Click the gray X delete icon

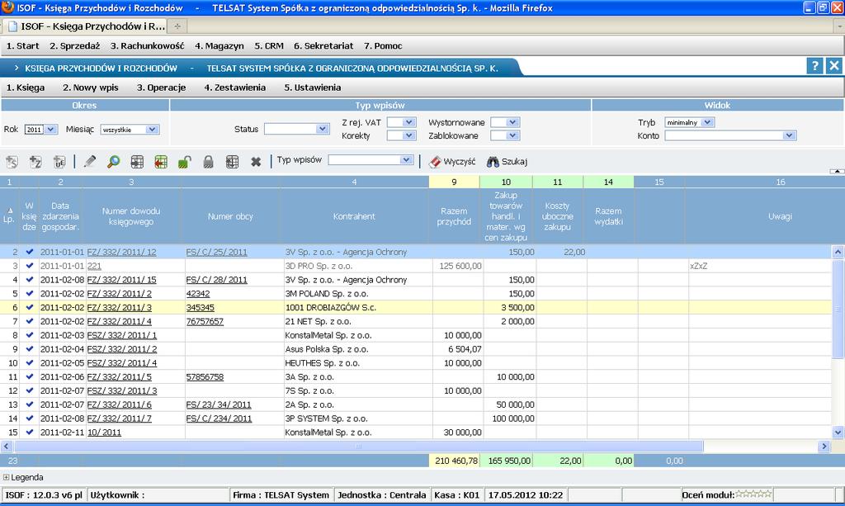pyautogui.click(x=256, y=162)
